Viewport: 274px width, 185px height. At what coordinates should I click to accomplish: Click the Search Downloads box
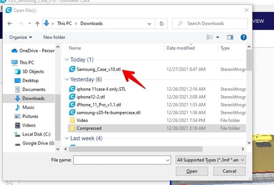(210, 24)
